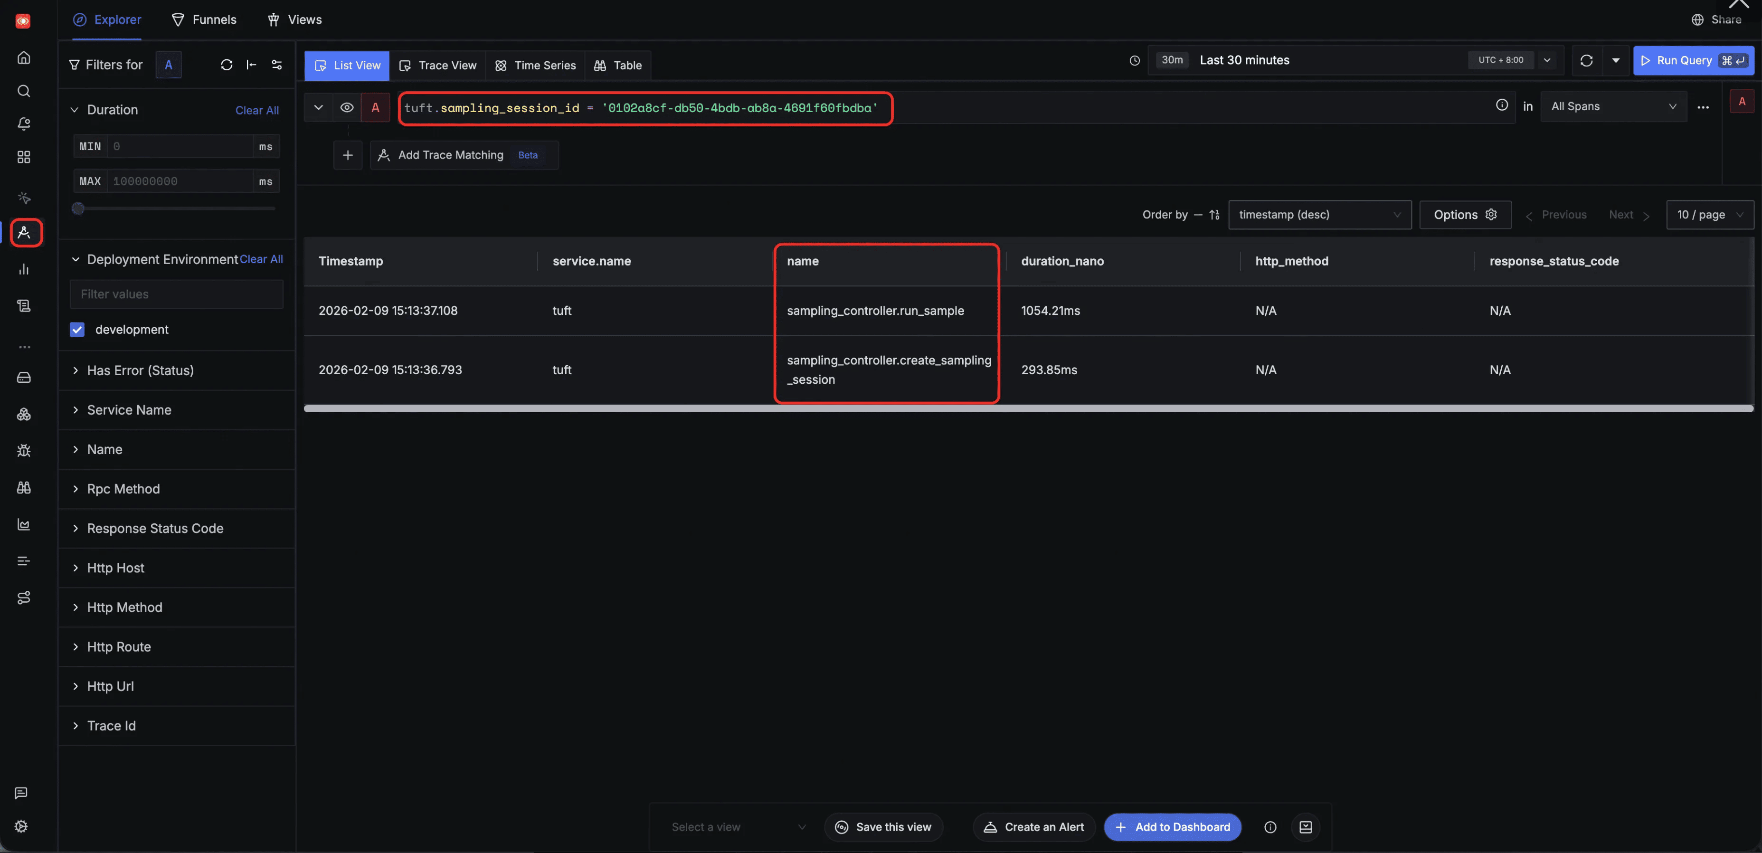Toggle sort direction next to Order by
The width and height of the screenshot is (1762, 853).
(x=1215, y=214)
